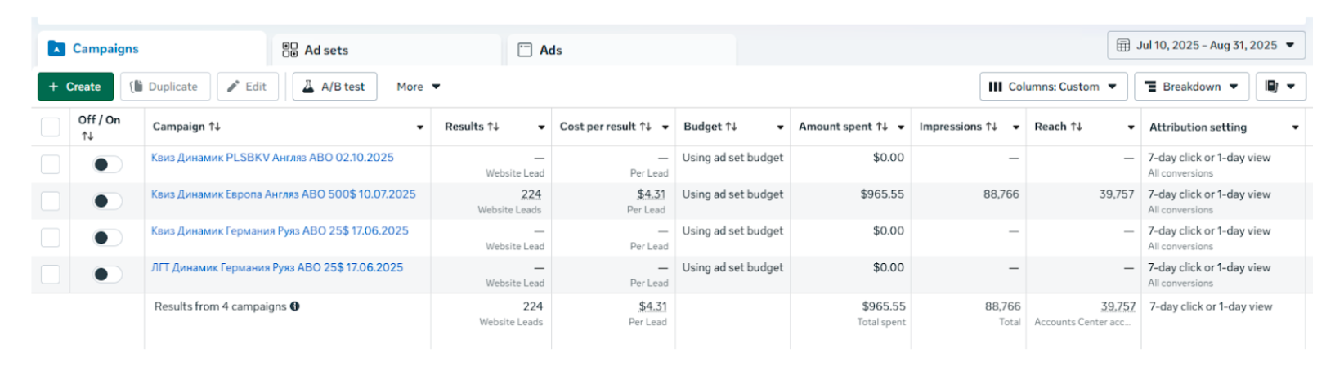Click the calendar icon in date range
The width and height of the screenshot is (1335, 389).
tap(1123, 46)
